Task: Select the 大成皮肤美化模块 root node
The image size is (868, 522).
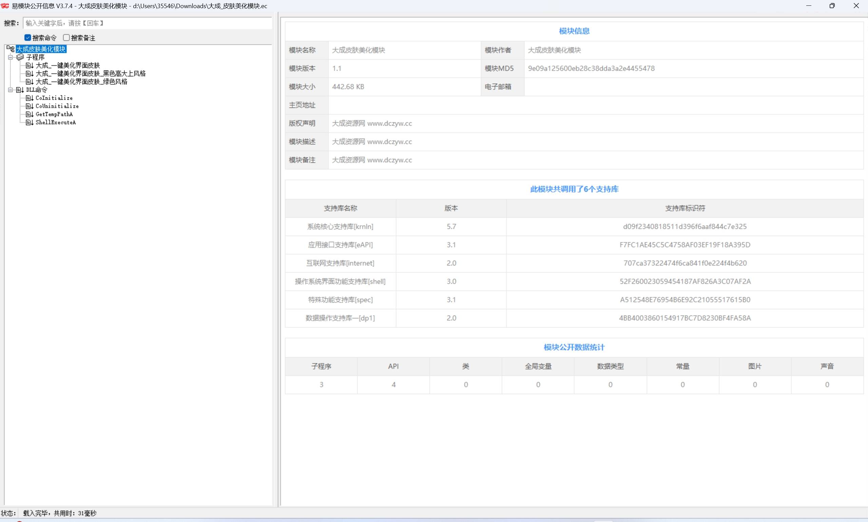Action: 41,49
